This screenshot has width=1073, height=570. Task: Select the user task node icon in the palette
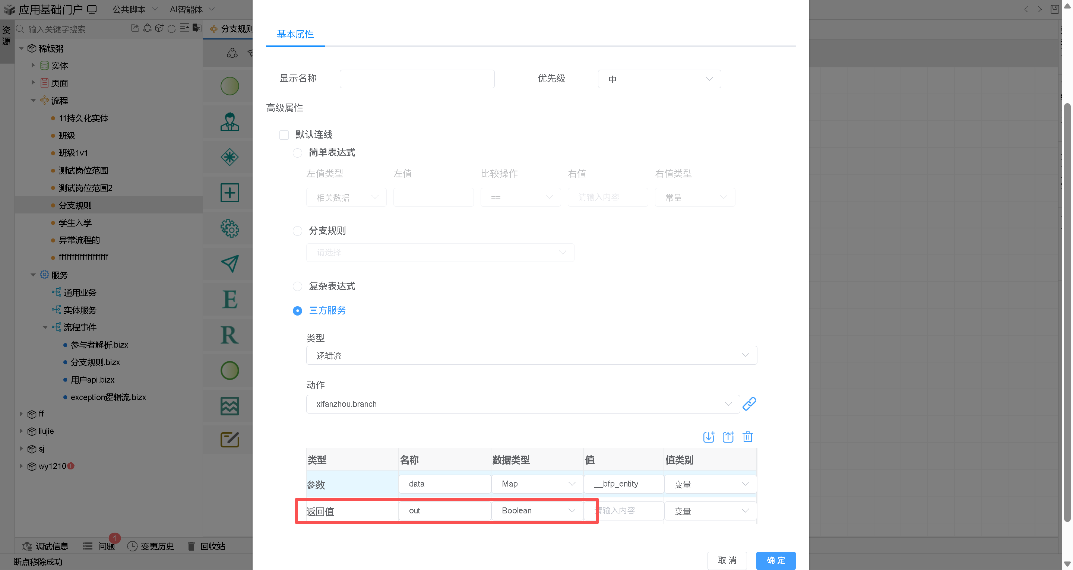[x=230, y=122]
